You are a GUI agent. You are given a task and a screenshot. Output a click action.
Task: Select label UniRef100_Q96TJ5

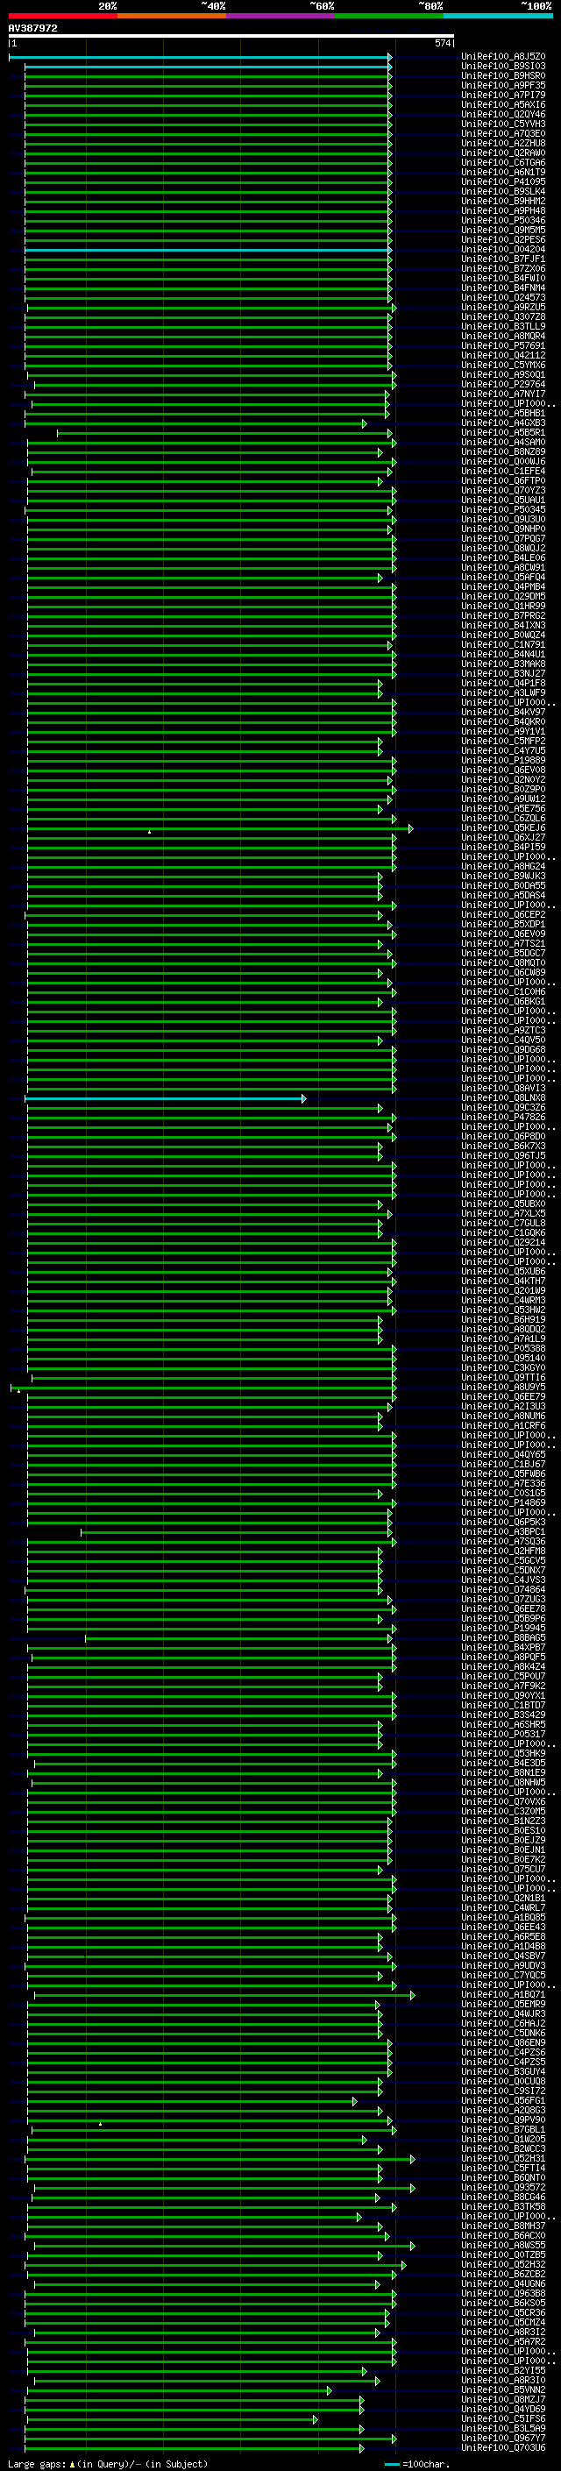click(503, 1155)
